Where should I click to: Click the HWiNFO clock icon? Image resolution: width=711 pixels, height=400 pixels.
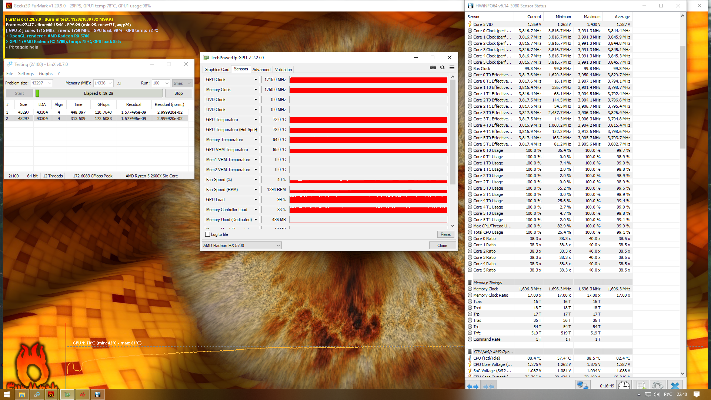tap(624, 386)
